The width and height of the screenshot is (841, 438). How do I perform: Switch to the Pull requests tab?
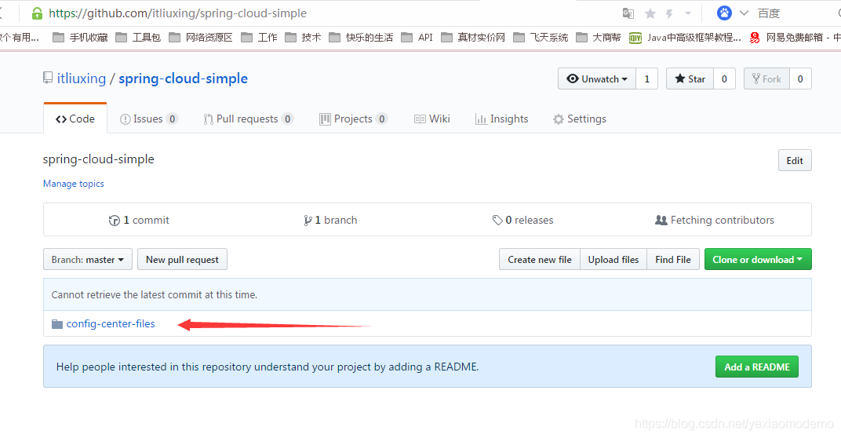click(x=249, y=119)
